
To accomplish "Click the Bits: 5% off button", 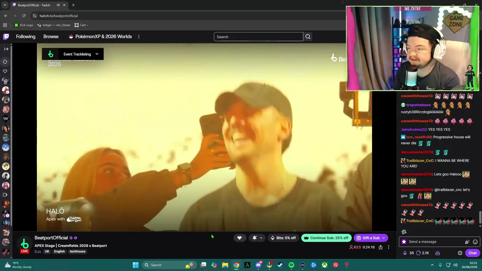I will [x=283, y=238].
